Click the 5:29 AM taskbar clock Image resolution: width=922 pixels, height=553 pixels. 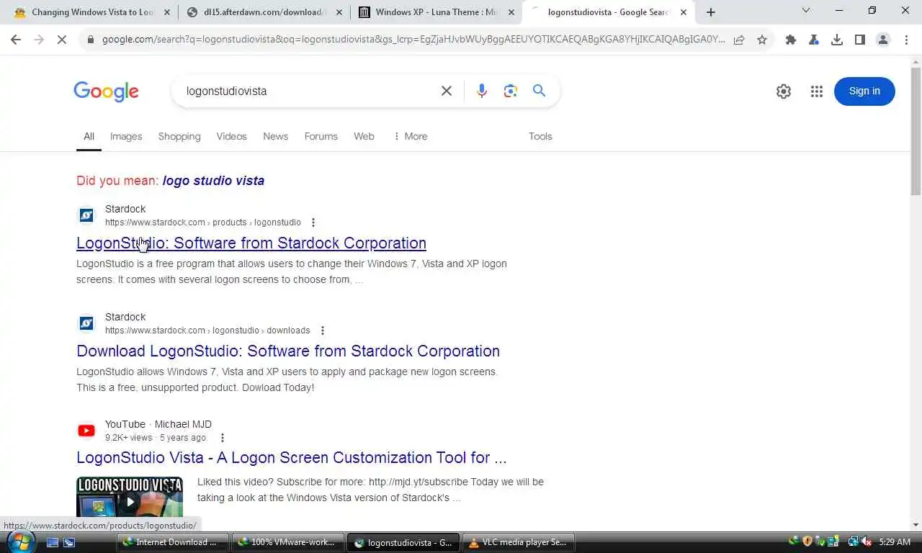(895, 541)
